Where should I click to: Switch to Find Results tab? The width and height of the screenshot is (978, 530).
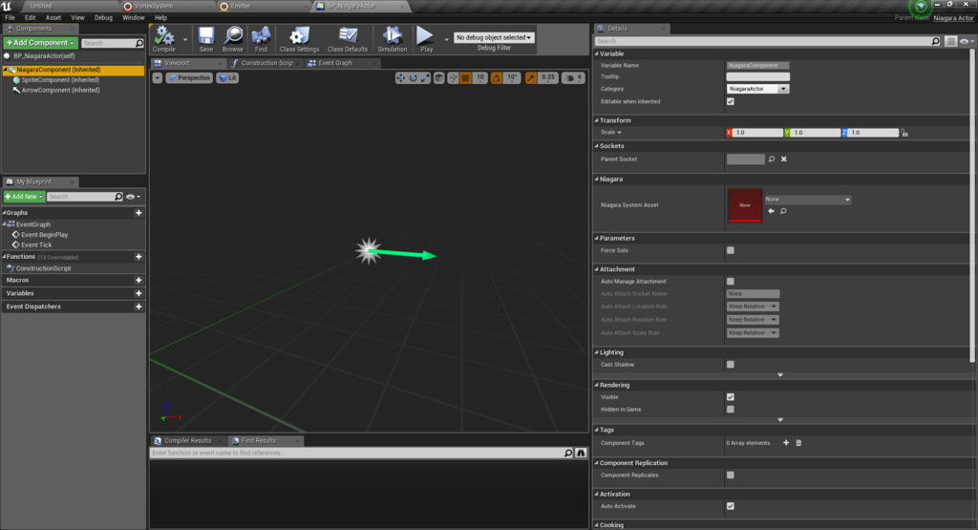pos(258,441)
